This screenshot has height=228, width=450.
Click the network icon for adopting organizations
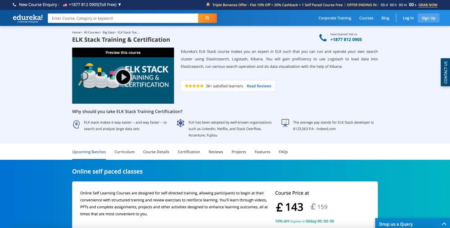tap(180, 123)
